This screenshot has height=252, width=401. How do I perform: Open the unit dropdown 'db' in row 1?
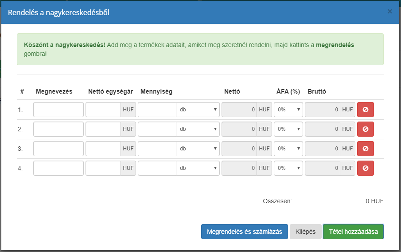198,110
